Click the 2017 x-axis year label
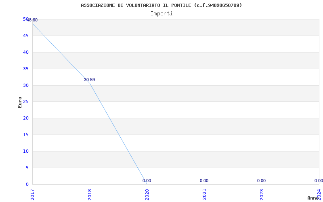 32,195
